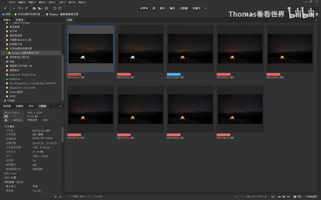Image resolution: width=321 pixels, height=200 pixels.
Task: Expand the Snipaste-1.16.2-x64 folder
Action: pyautogui.click(x=5, y=88)
